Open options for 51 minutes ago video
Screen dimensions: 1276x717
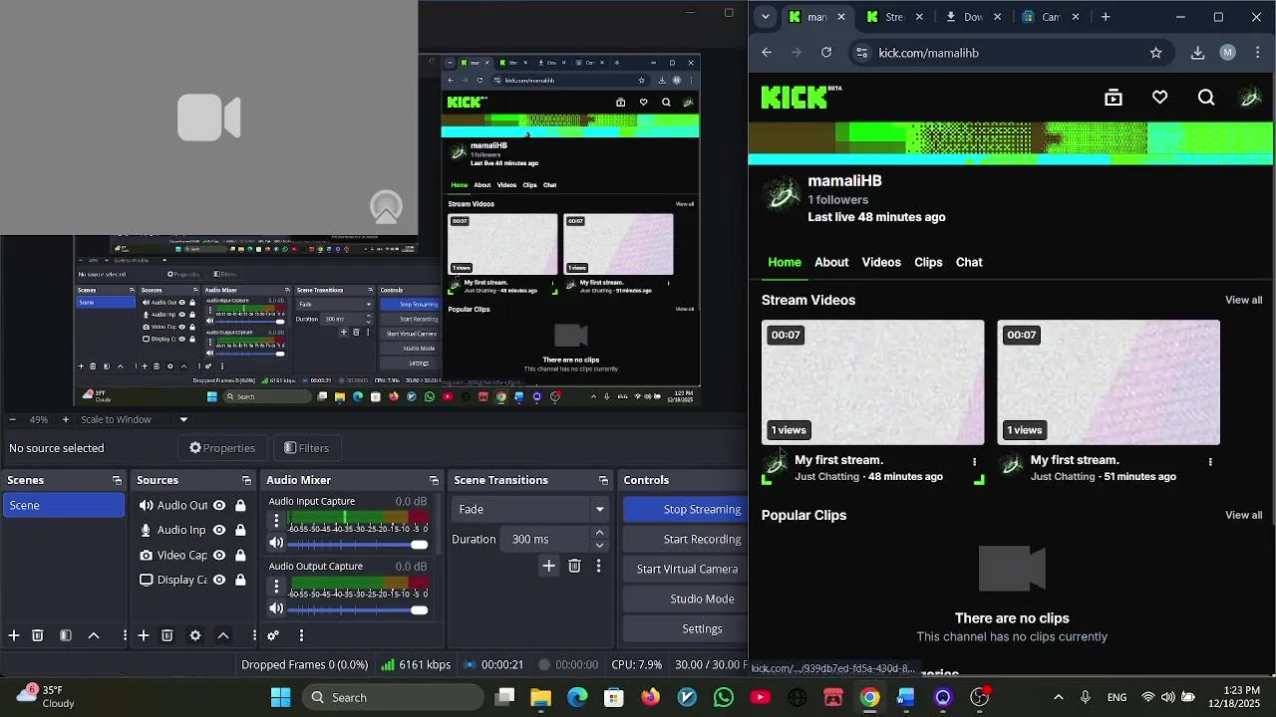pos(1210,462)
